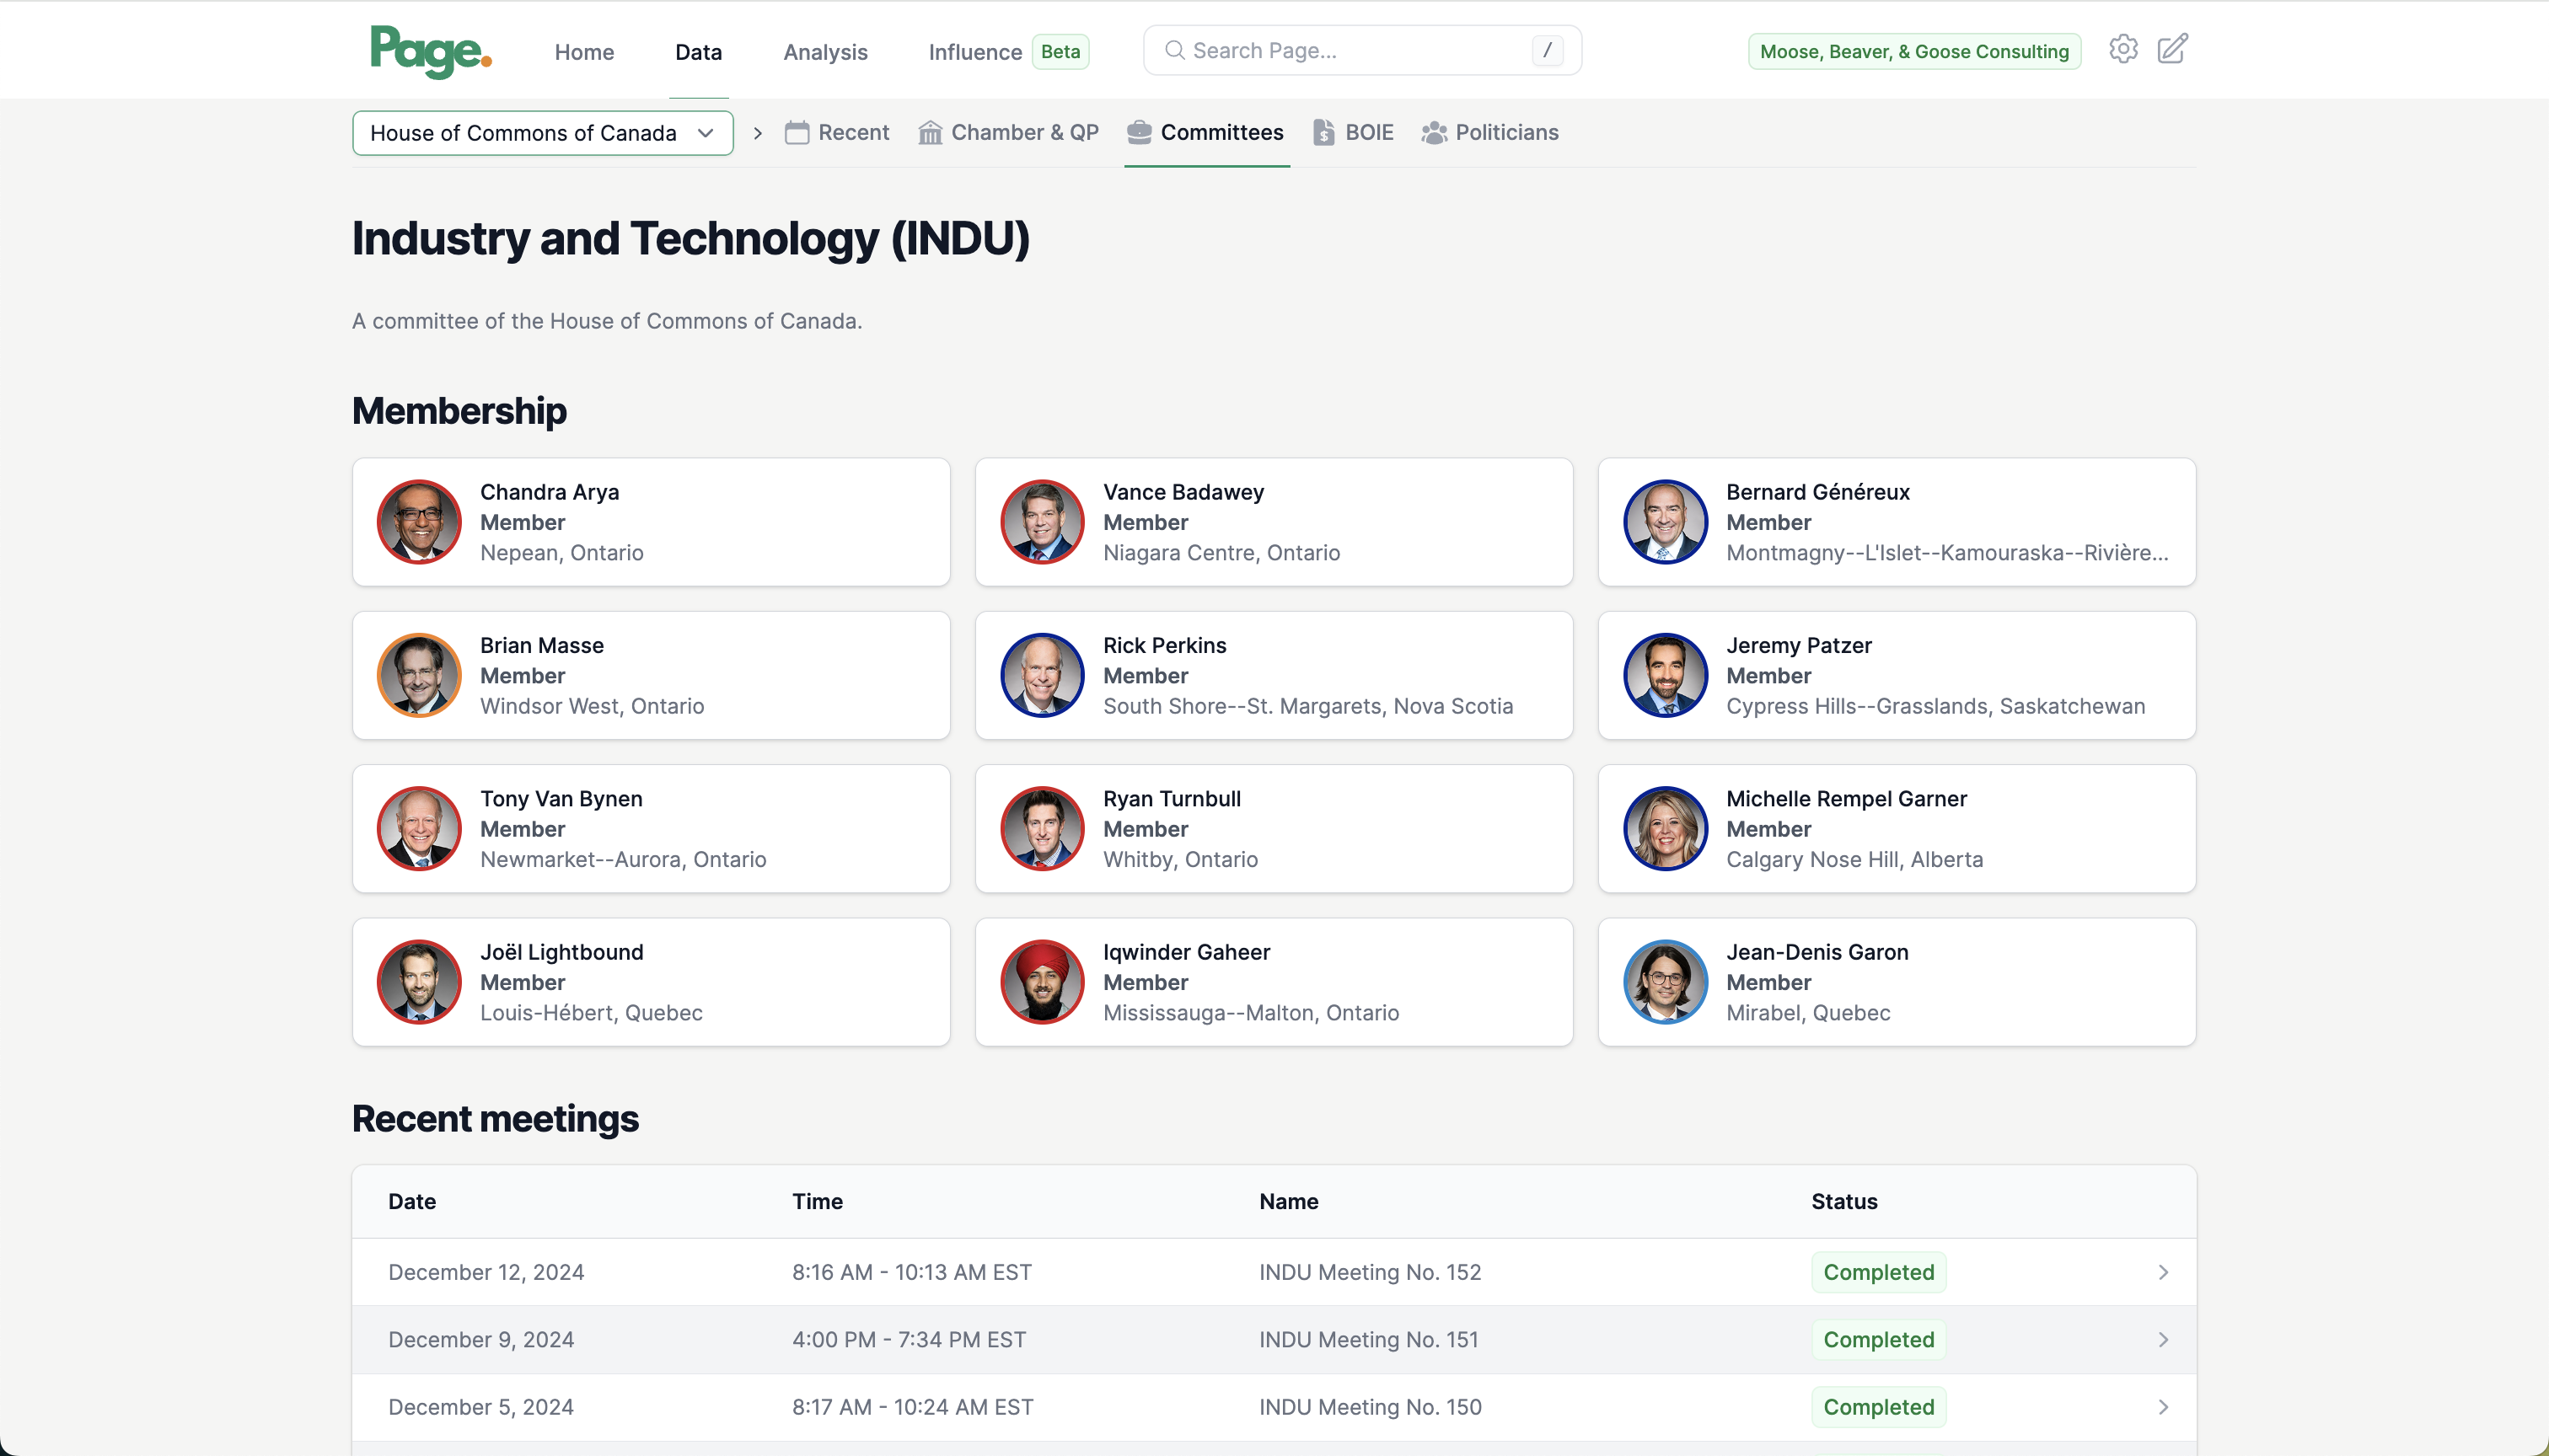Viewport: 2549px width, 1456px height.
Task: Click Michelle Rempel Garner's portrait
Action: [x=1665, y=828]
